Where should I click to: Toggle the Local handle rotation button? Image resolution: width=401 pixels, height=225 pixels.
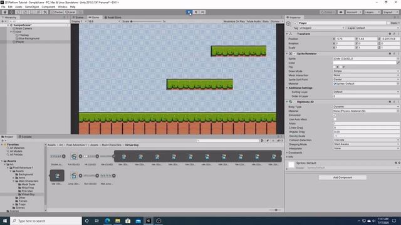[x=70, y=12]
